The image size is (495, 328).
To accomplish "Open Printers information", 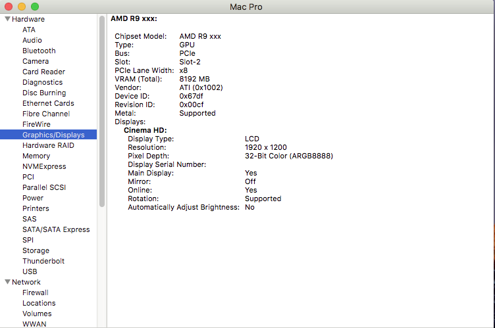I will click(36, 208).
